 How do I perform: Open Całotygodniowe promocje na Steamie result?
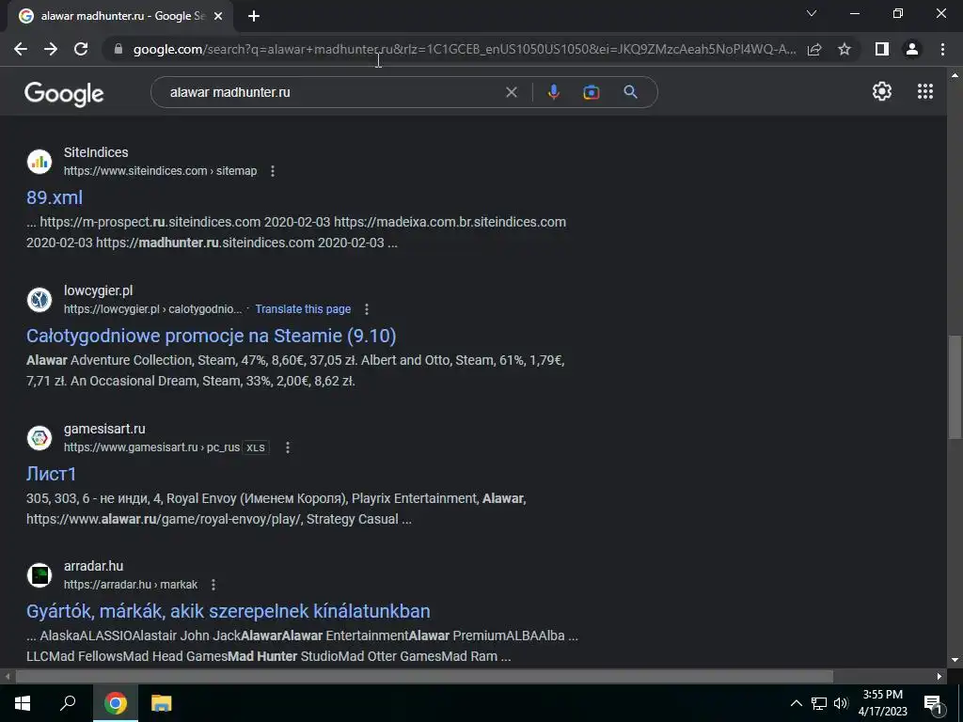coord(212,336)
